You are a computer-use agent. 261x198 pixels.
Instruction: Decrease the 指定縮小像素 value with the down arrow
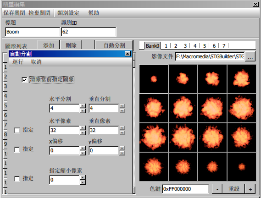83,182
